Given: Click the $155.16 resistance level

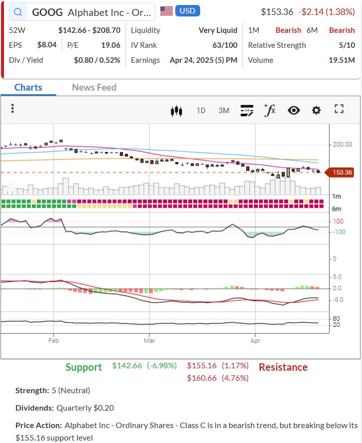Looking at the screenshot, I should point(202,366).
